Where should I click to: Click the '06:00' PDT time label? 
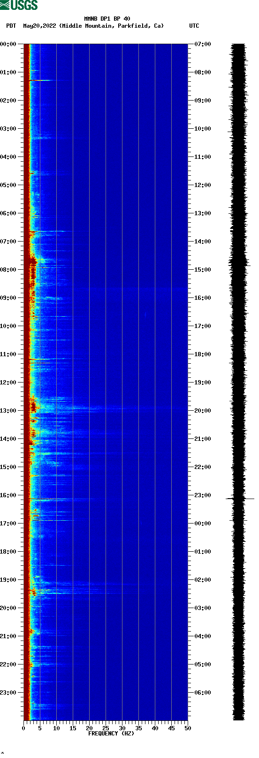pyautogui.click(x=8, y=213)
